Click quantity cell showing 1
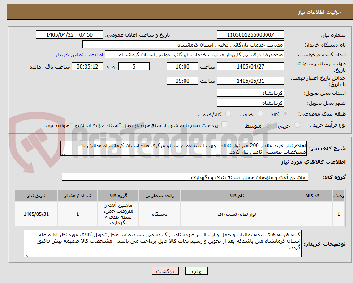This screenshot has width=353, height=283. click(77, 214)
